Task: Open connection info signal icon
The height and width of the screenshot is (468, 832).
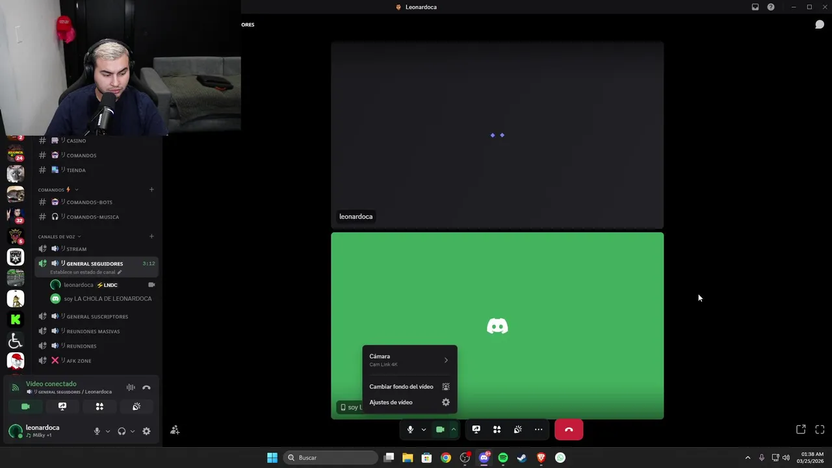Action: tap(15, 387)
